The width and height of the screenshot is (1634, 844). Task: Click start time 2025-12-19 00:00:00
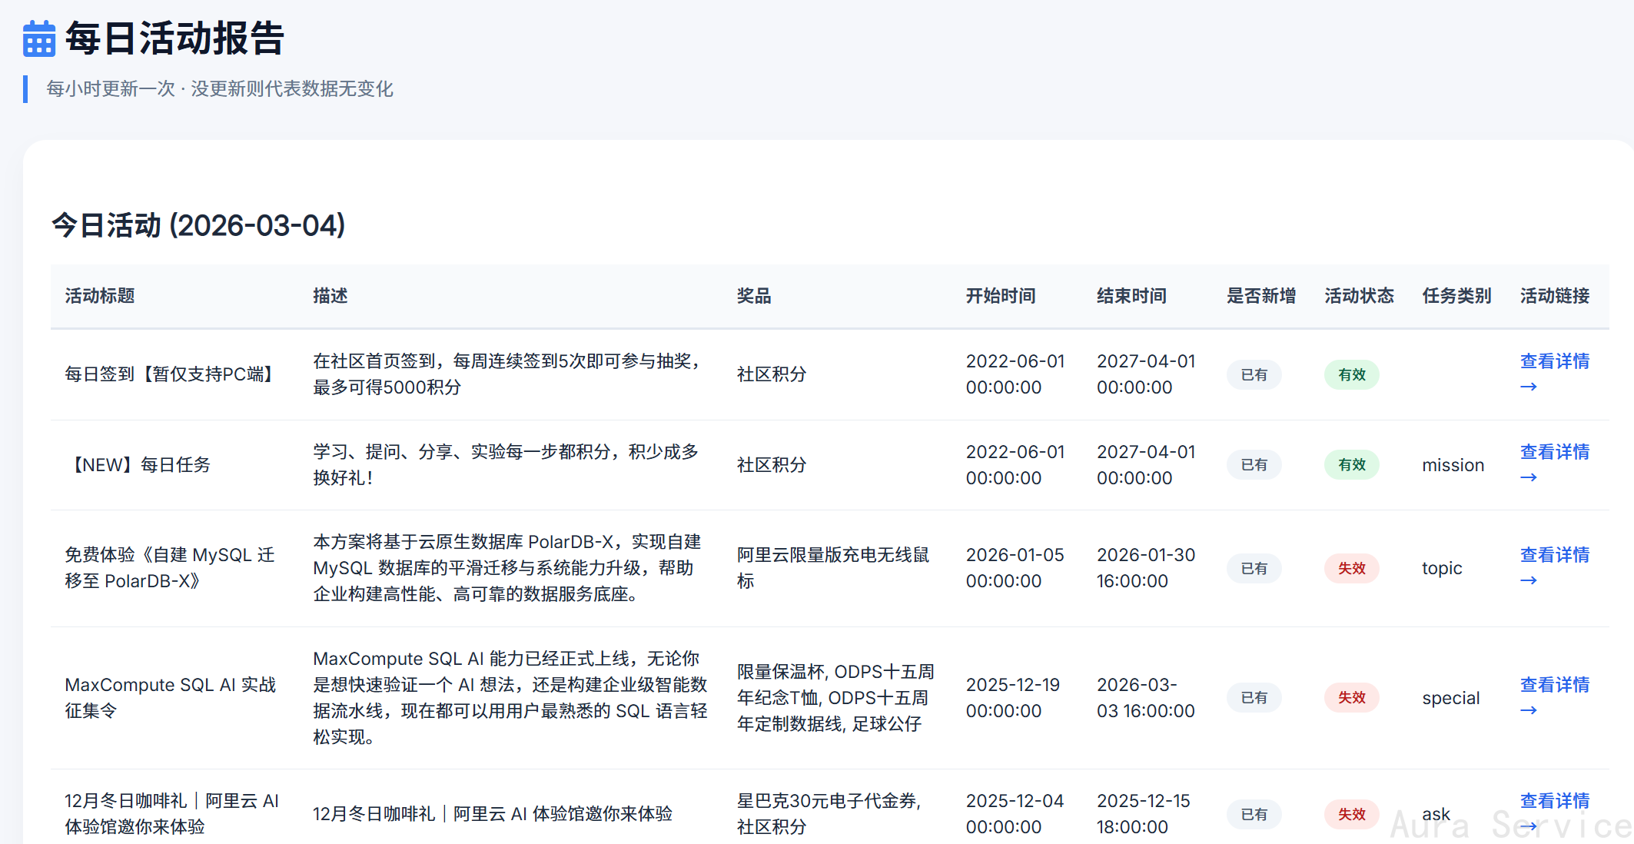pyautogui.click(x=1012, y=697)
